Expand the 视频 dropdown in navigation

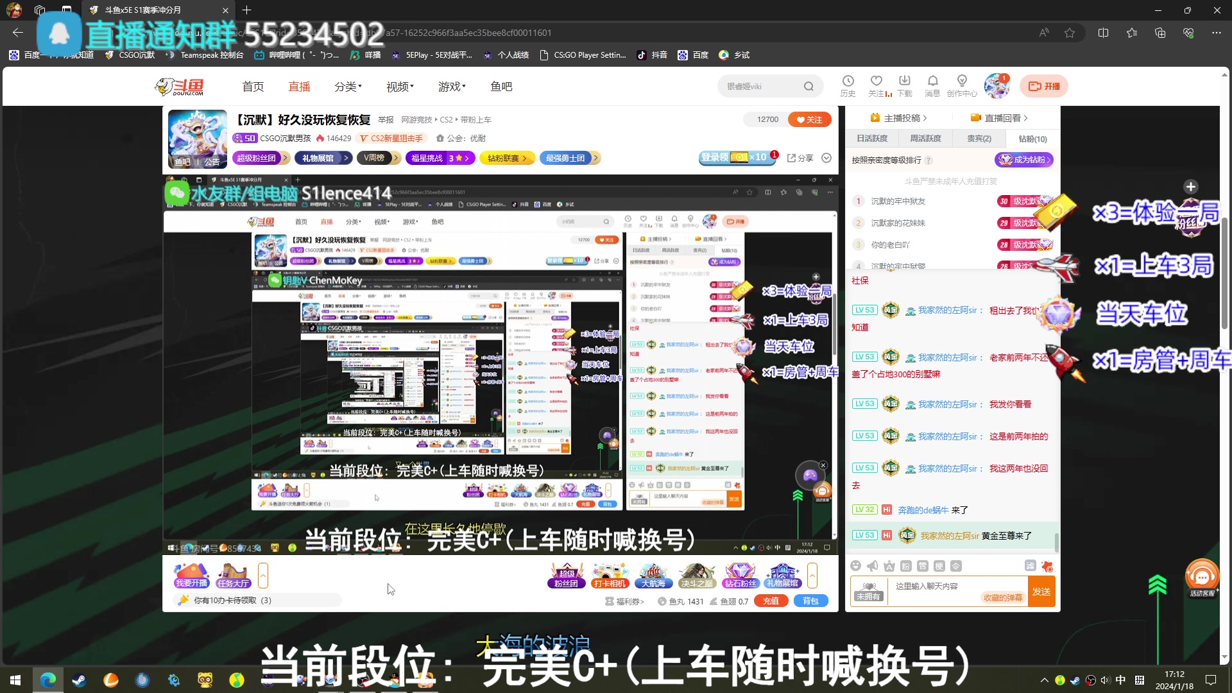[400, 87]
